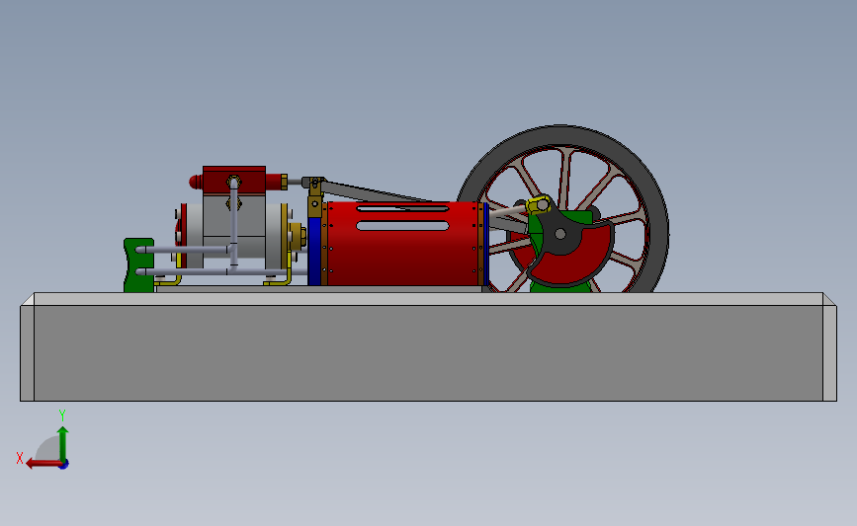The image size is (857, 526).
Task: Select the long gray eccentric rod
Action: (378, 192)
